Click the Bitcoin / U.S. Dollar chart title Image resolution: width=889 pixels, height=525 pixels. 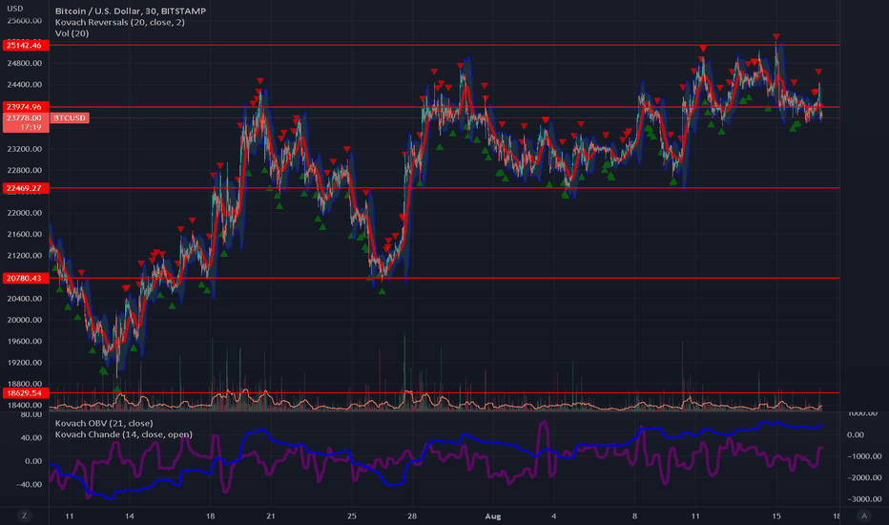pyautogui.click(x=131, y=10)
